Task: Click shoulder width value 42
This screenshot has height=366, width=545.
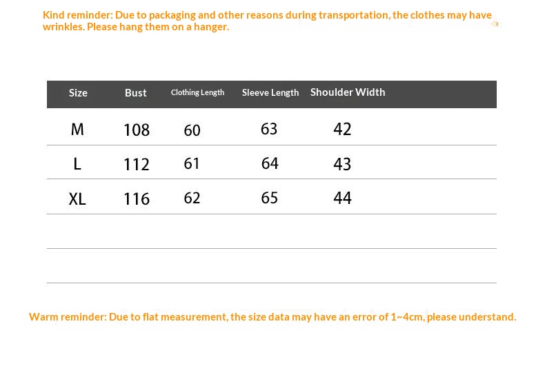Action: pos(342,129)
